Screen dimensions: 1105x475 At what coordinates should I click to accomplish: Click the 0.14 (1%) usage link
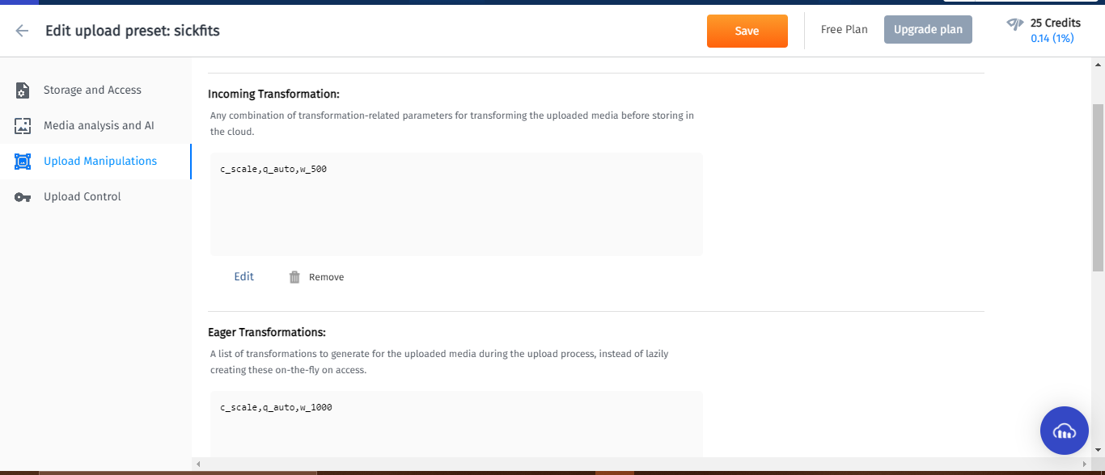point(1052,38)
